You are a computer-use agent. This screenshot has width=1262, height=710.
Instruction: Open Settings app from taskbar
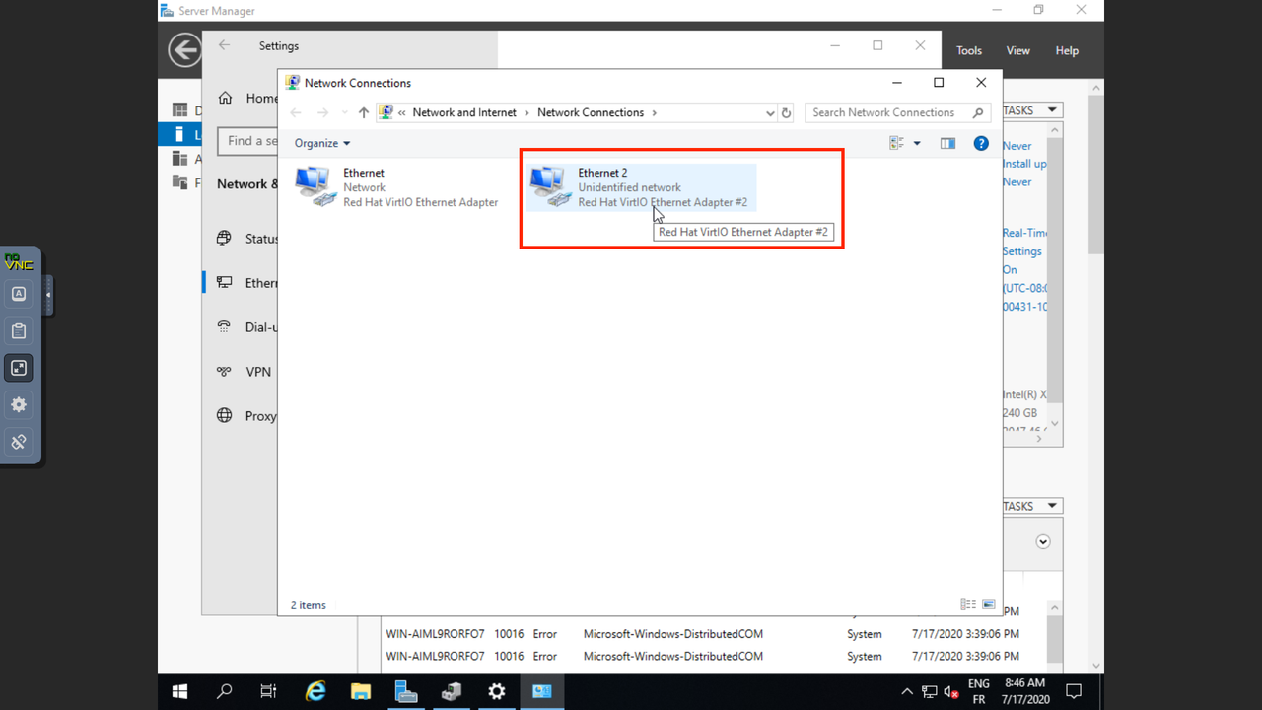pos(497,692)
